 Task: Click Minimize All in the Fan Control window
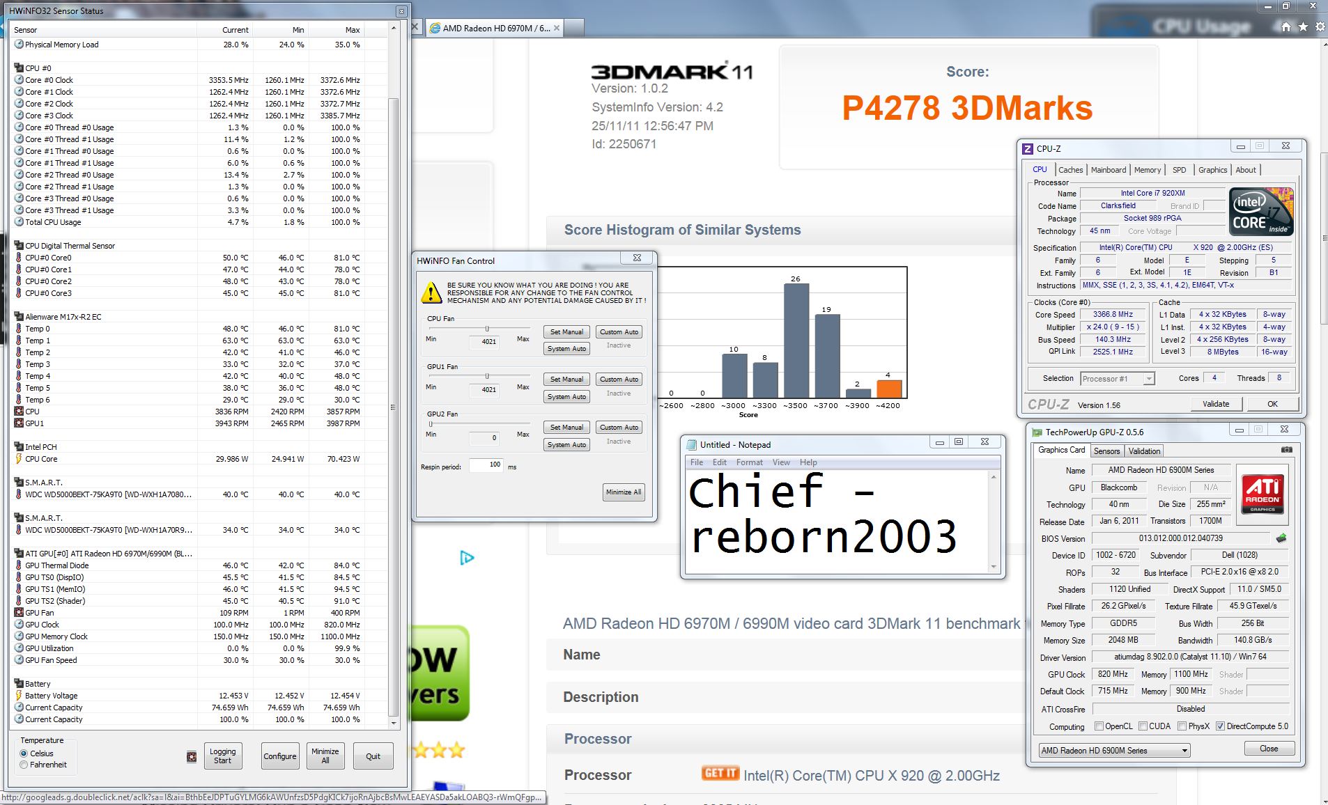[x=623, y=492]
